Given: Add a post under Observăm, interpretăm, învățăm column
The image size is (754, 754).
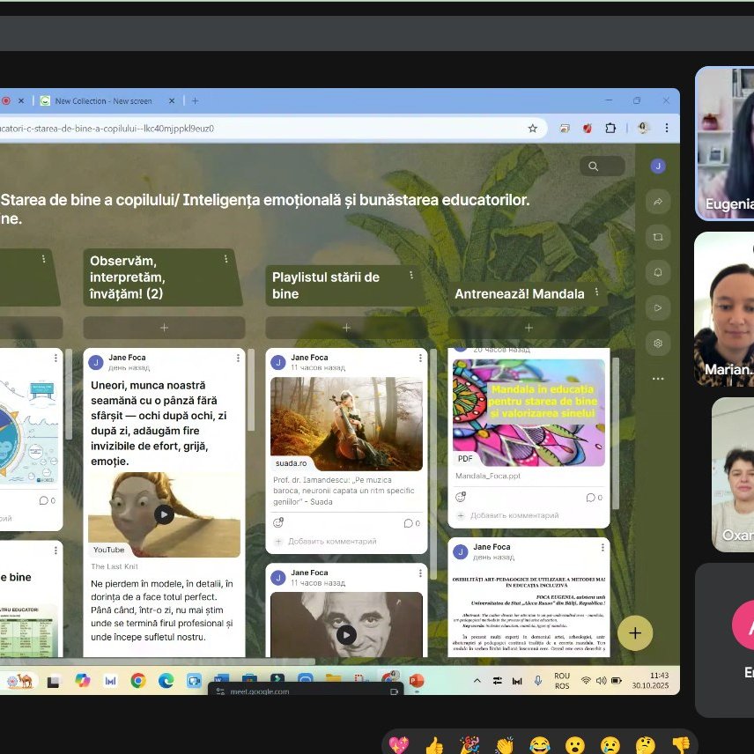Looking at the screenshot, I should click(x=164, y=328).
